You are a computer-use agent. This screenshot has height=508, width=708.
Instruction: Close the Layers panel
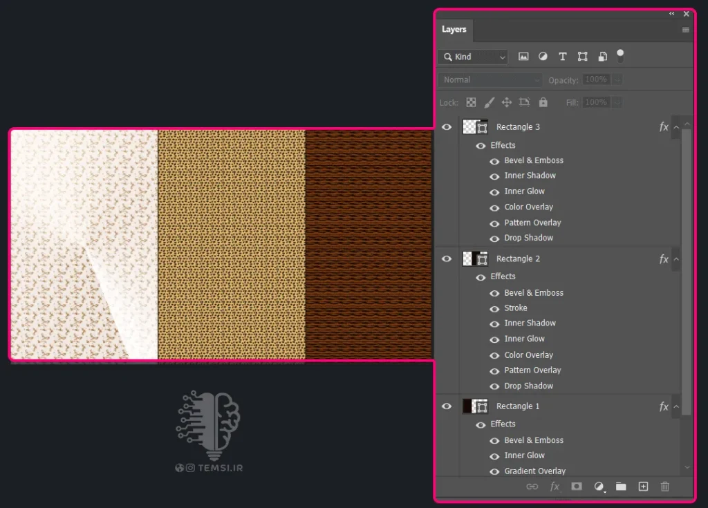(687, 14)
